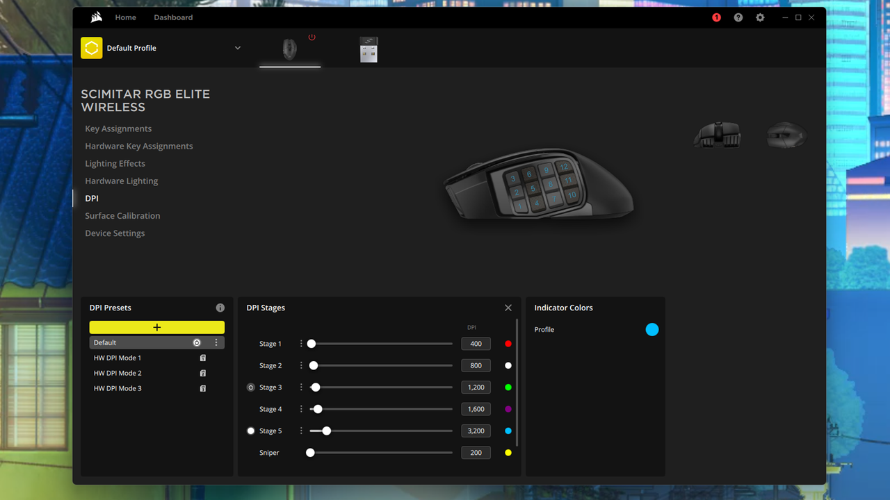Open Stage 2 three-dot options
This screenshot has height=500, width=890.
[301, 365]
